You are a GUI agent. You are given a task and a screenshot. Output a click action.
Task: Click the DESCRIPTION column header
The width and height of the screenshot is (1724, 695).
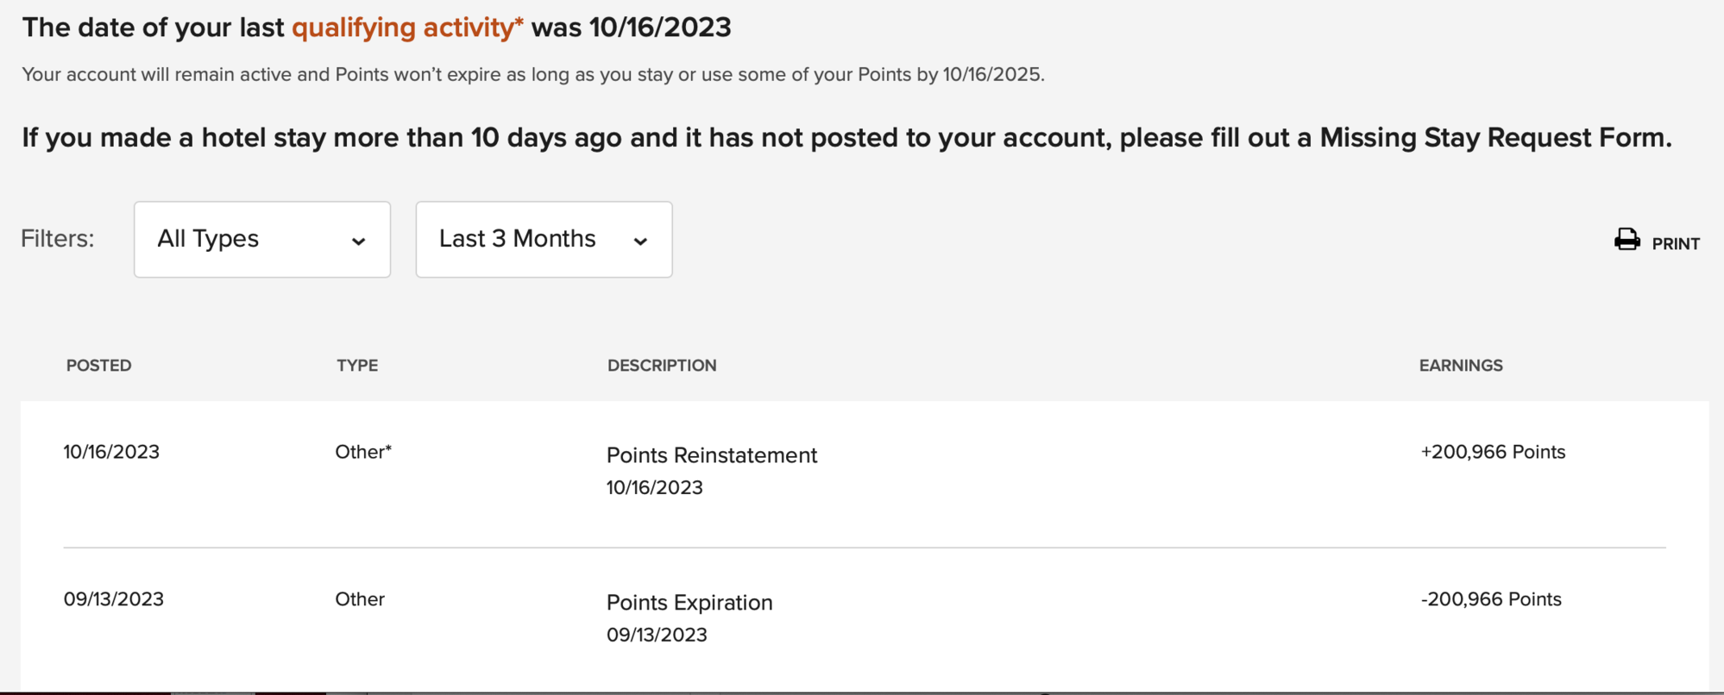pyautogui.click(x=662, y=366)
